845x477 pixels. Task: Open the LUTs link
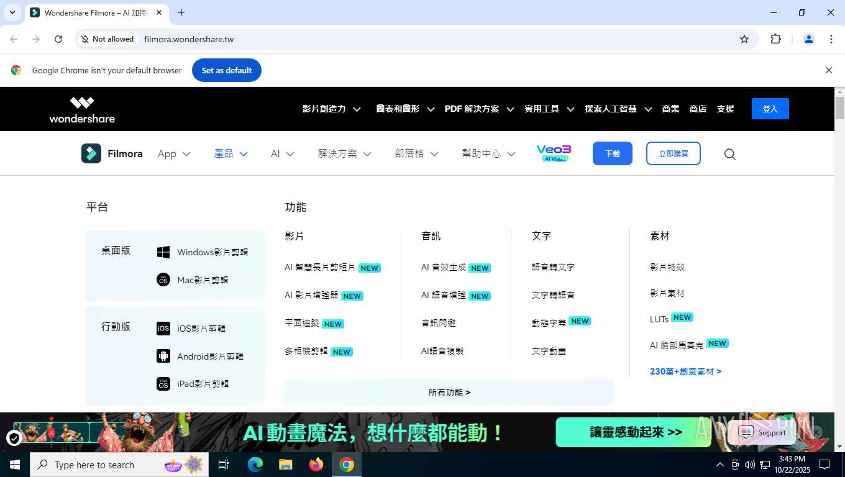point(659,319)
